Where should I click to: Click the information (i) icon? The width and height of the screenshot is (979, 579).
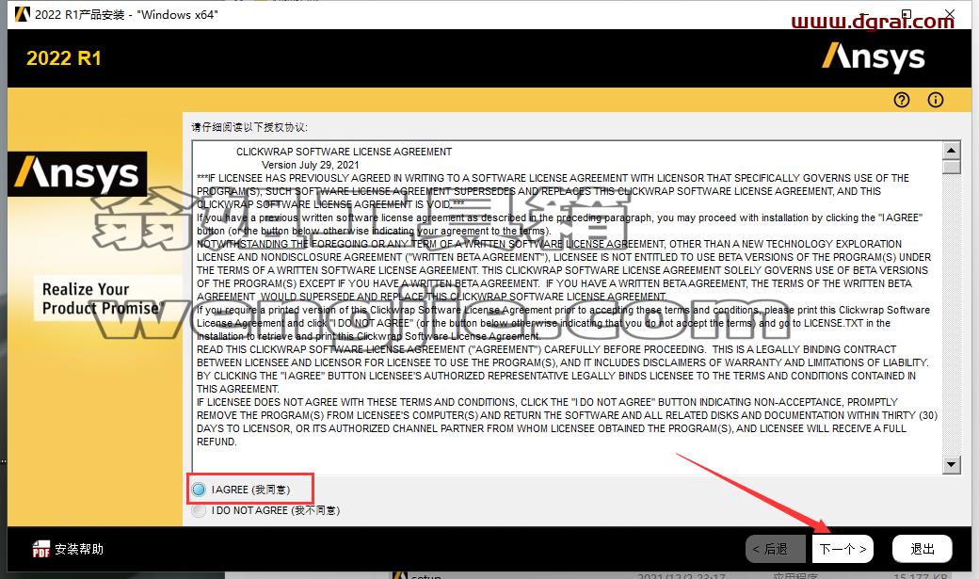coord(936,100)
